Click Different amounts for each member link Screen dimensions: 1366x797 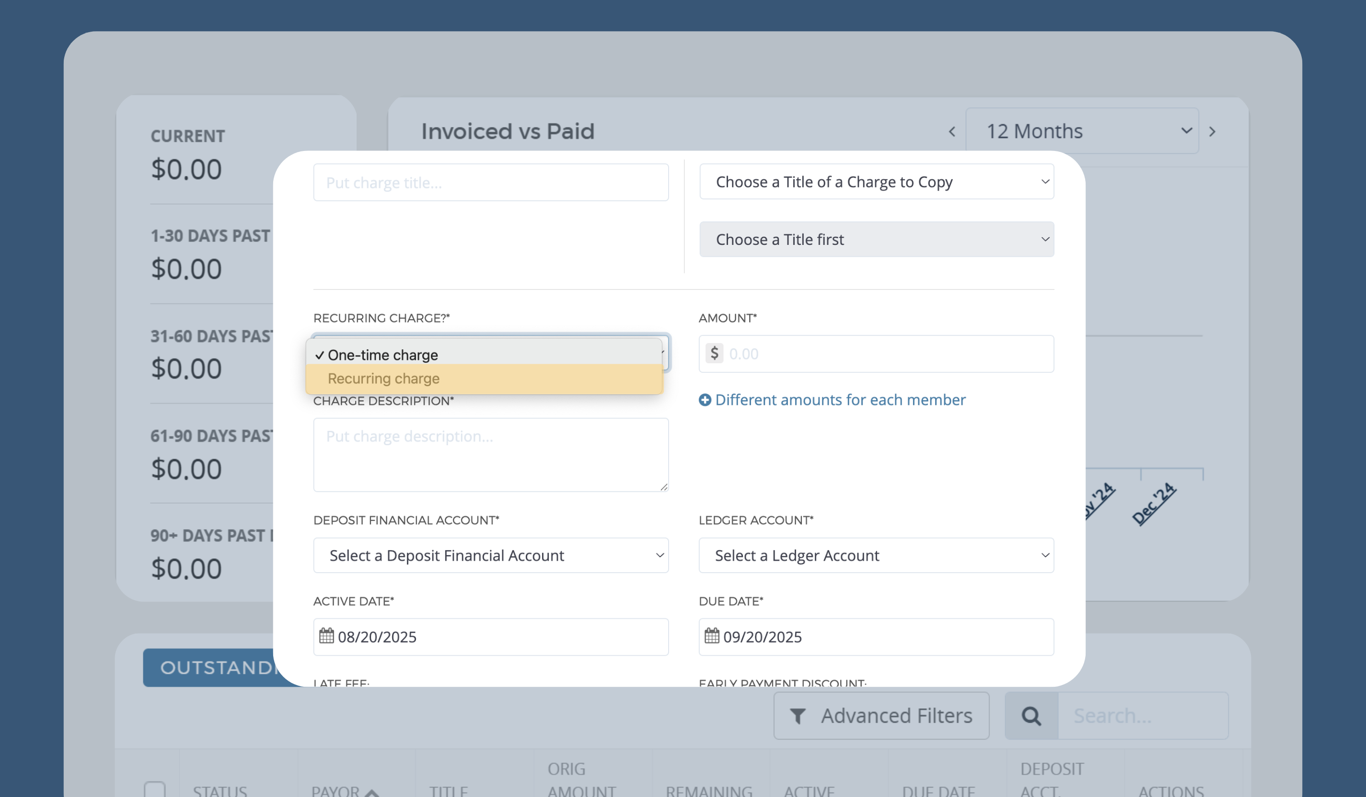[x=840, y=400]
